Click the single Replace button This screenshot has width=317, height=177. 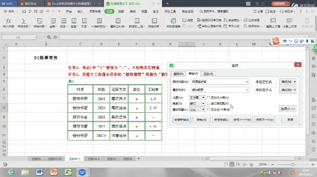(201, 120)
